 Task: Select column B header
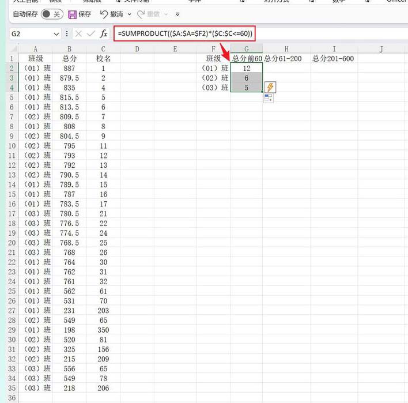(x=69, y=49)
